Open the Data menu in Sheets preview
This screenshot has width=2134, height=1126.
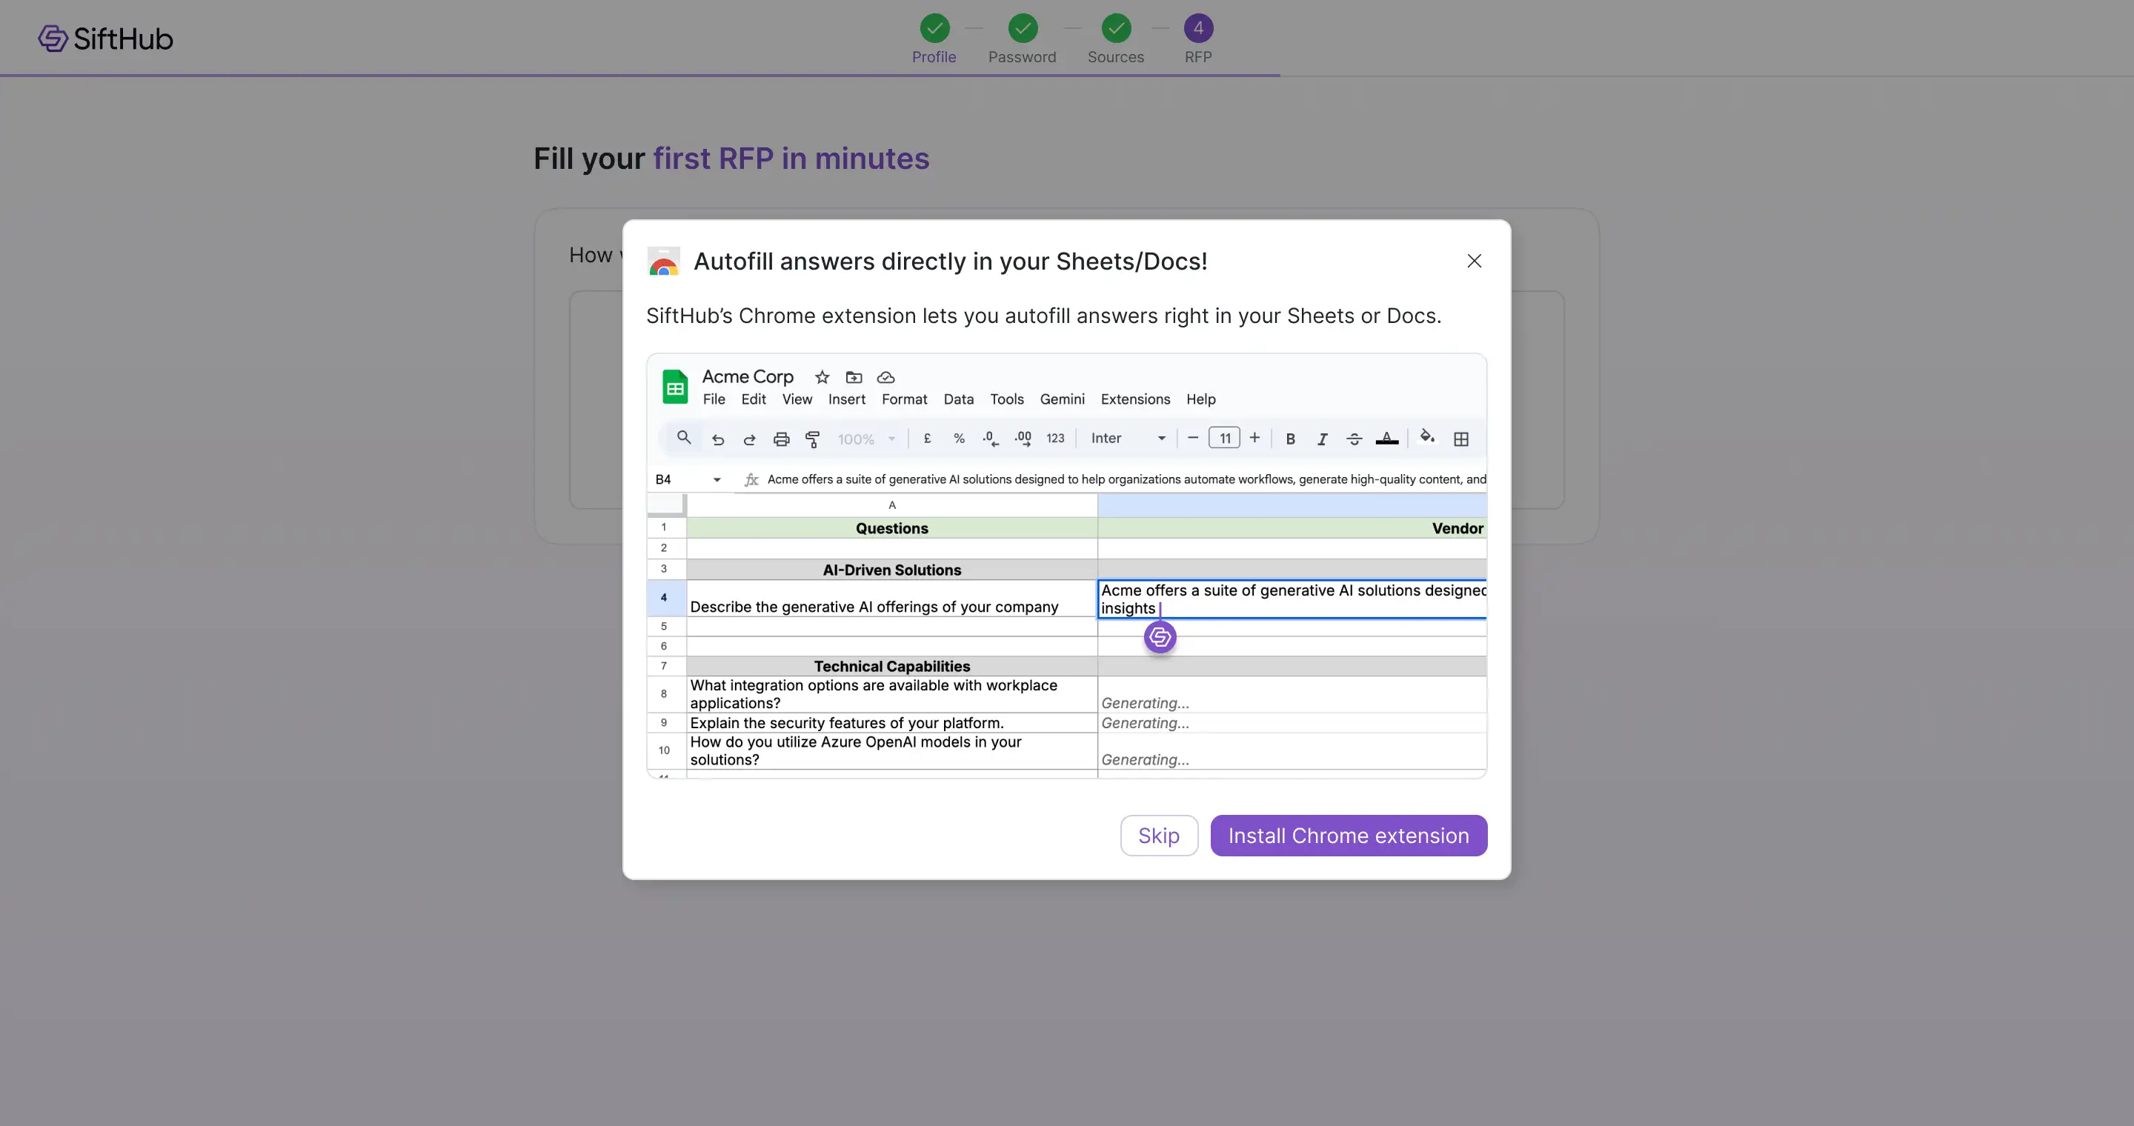tap(959, 399)
